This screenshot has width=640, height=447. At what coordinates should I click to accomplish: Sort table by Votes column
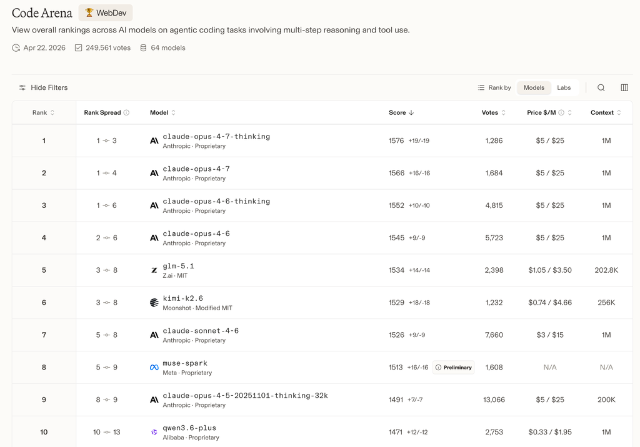tap(494, 113)
